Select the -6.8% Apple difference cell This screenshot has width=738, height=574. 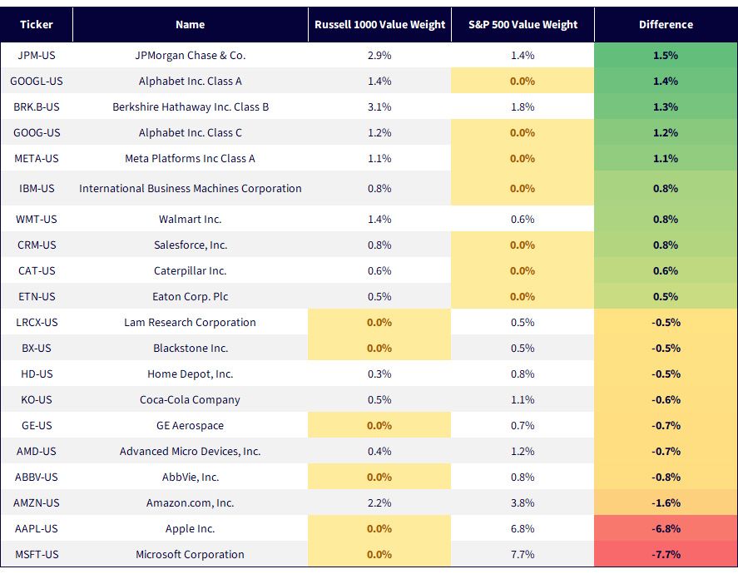(666, 528)
